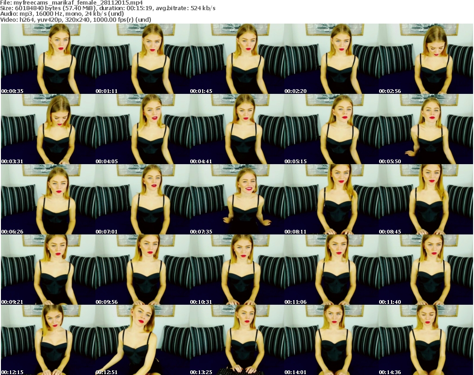The image size is (474, 375).
Task: Click the 00:13:25 thumbnail
Action: click(x=237, y=340)
